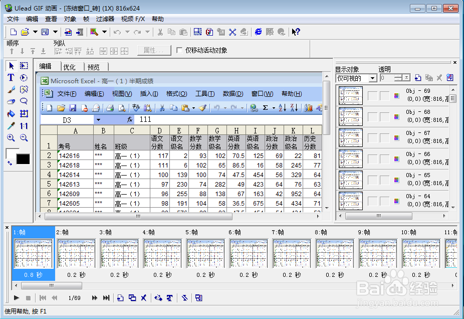464x319 pixels.
Task: Click the Internet Explorer preview icon
Action: point(259,32)
